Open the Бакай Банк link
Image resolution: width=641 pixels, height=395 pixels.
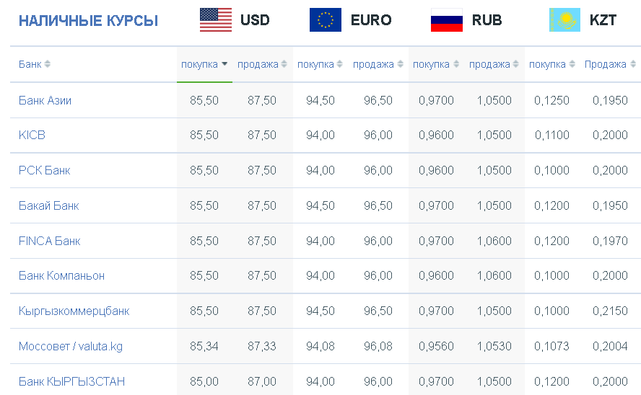48,205
